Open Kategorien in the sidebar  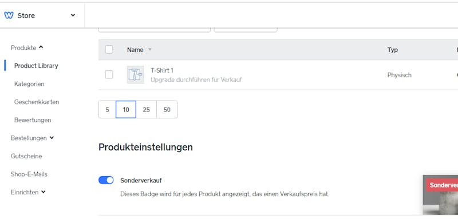coord(29,83)
